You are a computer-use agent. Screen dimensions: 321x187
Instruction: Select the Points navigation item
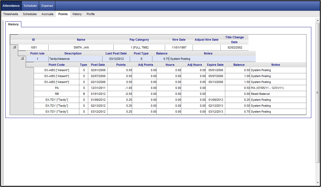(x=63, y=14)
